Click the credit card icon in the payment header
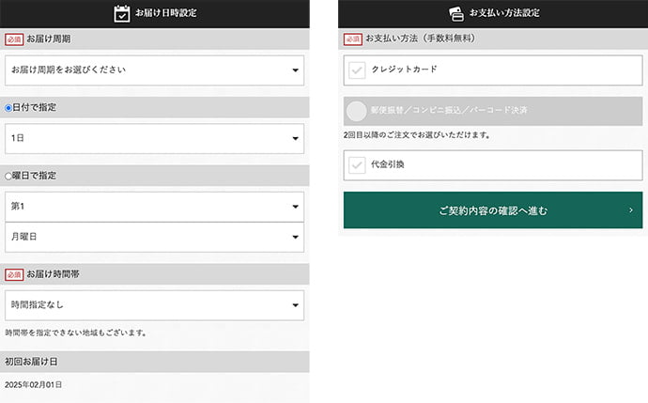 [x=456, y=13]
